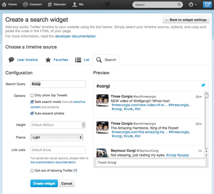Click Back to widget settings button

[186, 20]
